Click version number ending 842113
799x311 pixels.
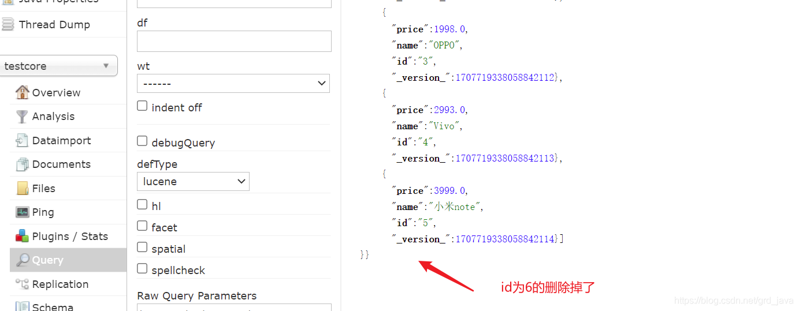pos(505,158)
